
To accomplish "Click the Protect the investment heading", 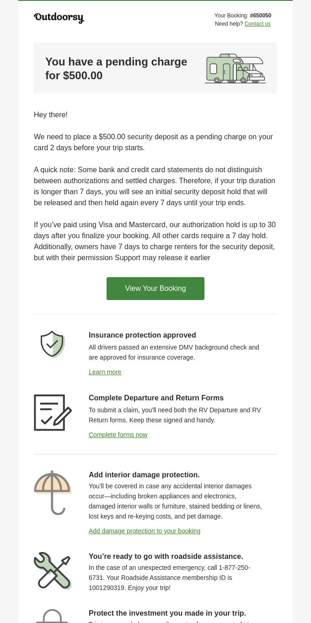I will coord(167,613).
